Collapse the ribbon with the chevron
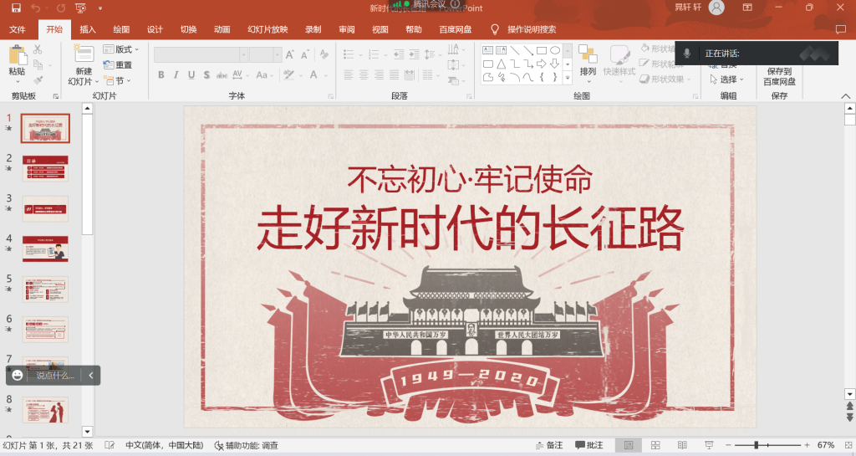Image resolution: width=856 pixels, height=456 pixels. [x=846, y=96]
